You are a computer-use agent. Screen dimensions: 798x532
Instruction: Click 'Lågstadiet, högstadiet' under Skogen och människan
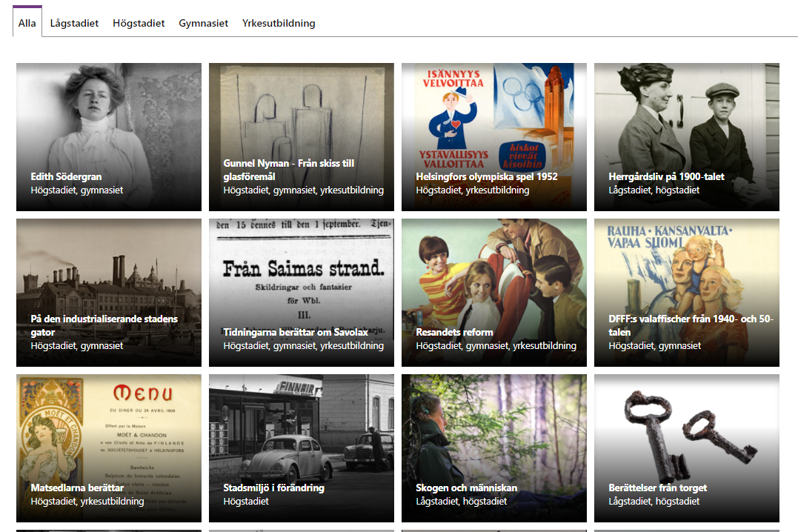pos(461,502)
